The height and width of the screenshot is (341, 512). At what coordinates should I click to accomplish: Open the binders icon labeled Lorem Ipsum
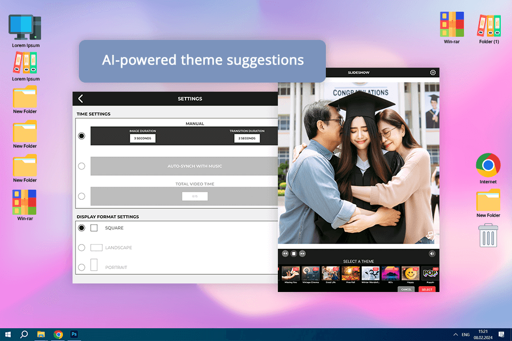[25, 63]
